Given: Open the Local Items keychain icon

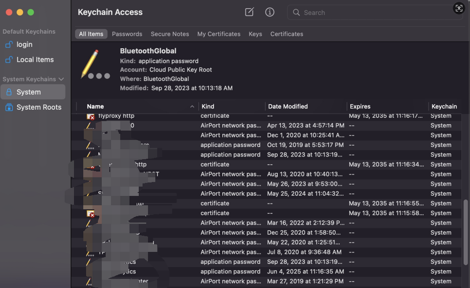Looking at the screenshot, I should pyautogui.click(x=9, y=60).
